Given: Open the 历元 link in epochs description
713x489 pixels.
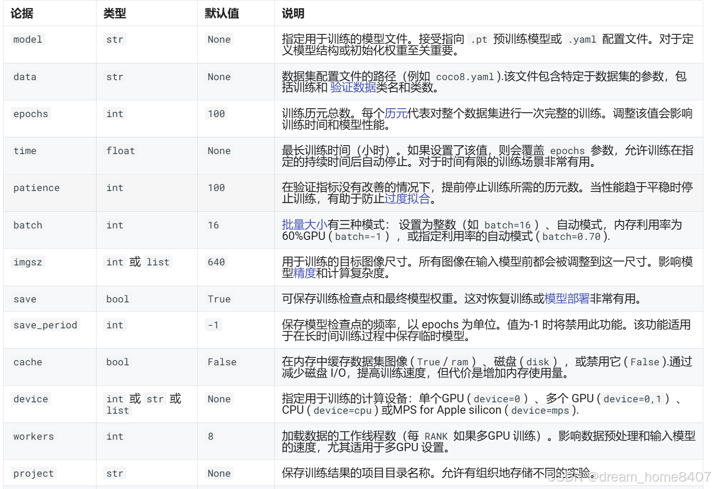Looking at the screenshot, I should click(x=396, y=114).
